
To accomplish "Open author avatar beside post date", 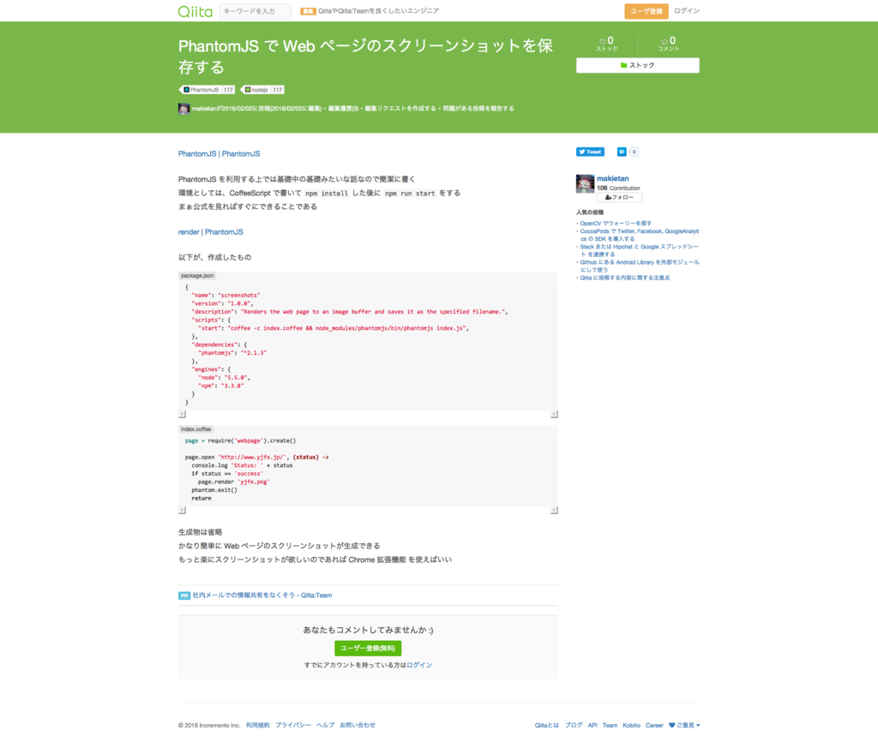I will click(183, 109).
